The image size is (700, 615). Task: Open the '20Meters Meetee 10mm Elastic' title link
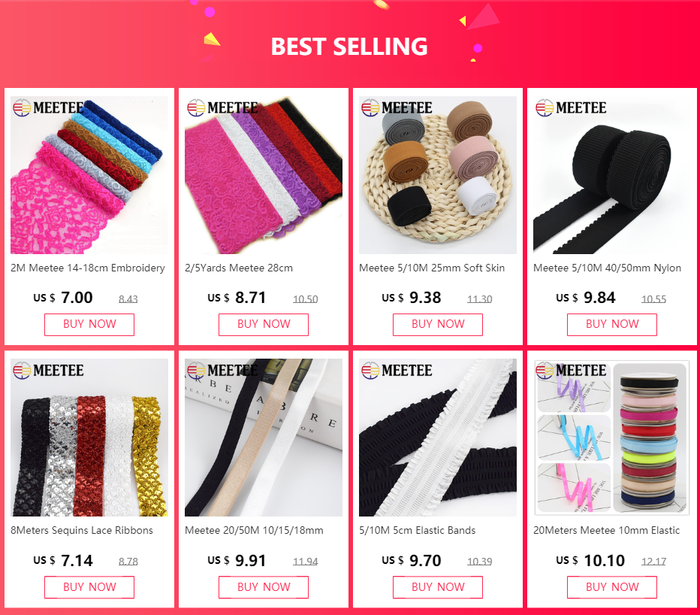point(606,531)
